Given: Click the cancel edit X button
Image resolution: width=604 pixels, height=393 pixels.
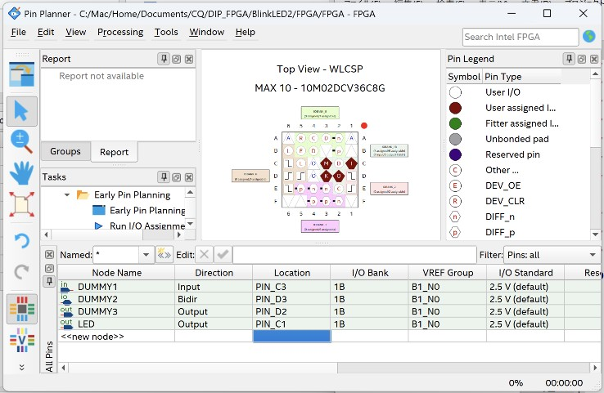Looking at the screenshot, I should tap(204, 255).
